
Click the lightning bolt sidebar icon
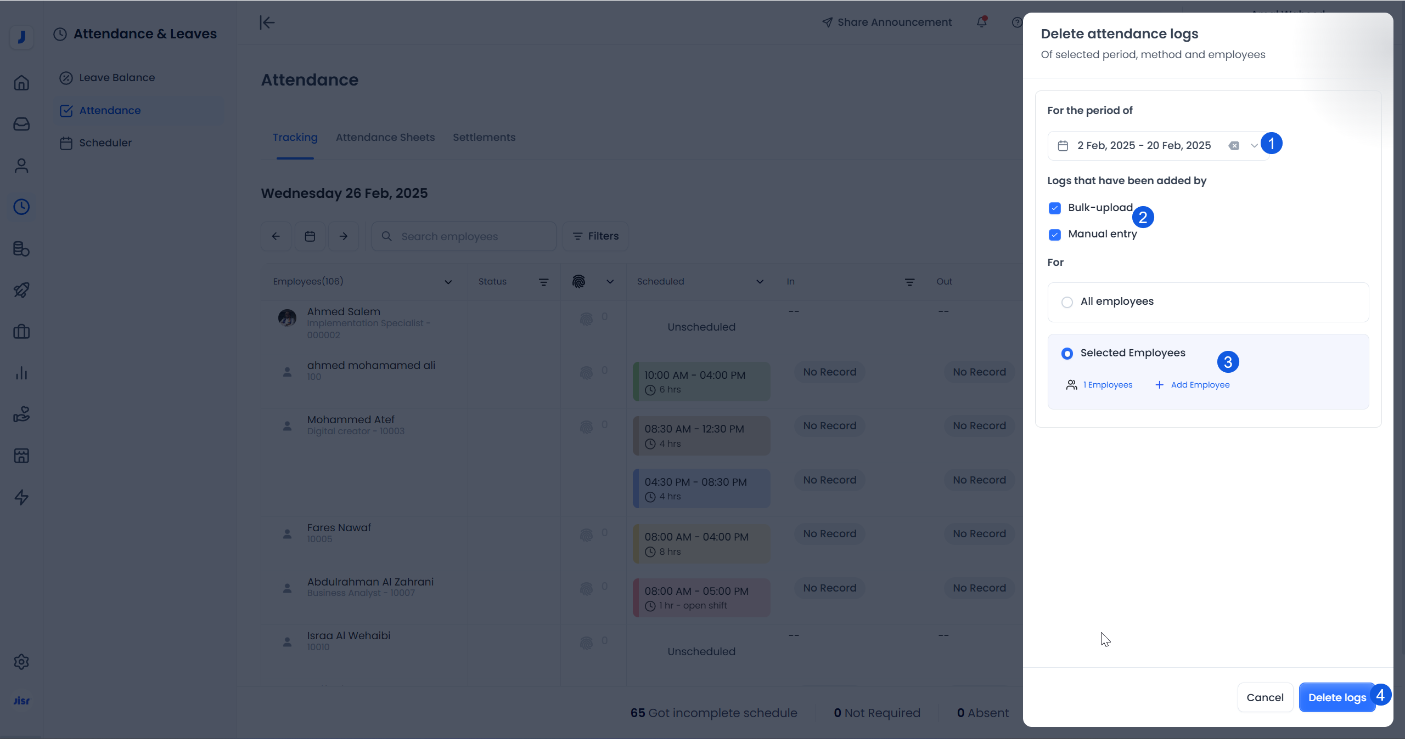[21, 497]
